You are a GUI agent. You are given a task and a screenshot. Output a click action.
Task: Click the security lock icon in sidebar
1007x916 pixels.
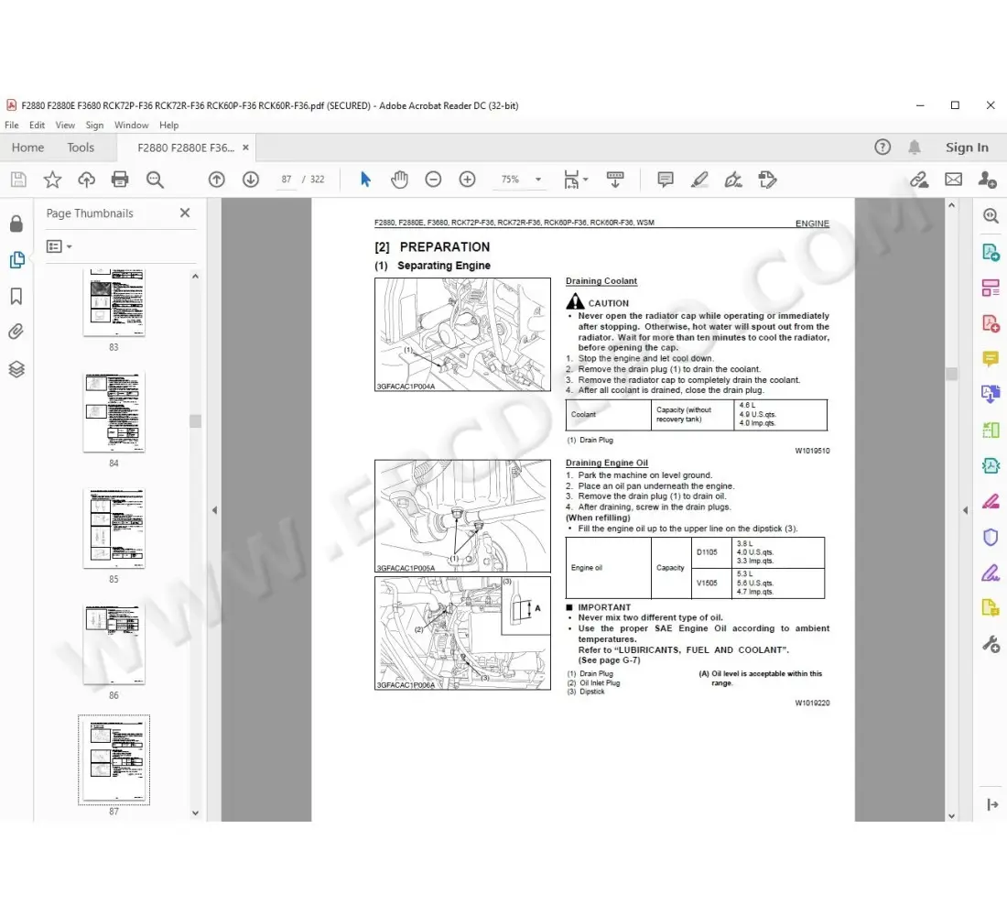coord(16,224)
